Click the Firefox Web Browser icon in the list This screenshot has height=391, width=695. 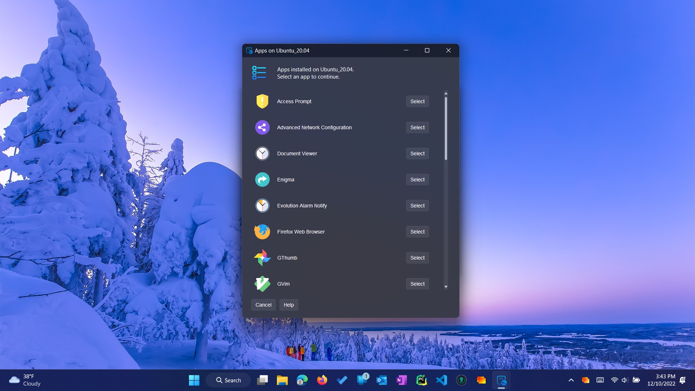(262, 232)
